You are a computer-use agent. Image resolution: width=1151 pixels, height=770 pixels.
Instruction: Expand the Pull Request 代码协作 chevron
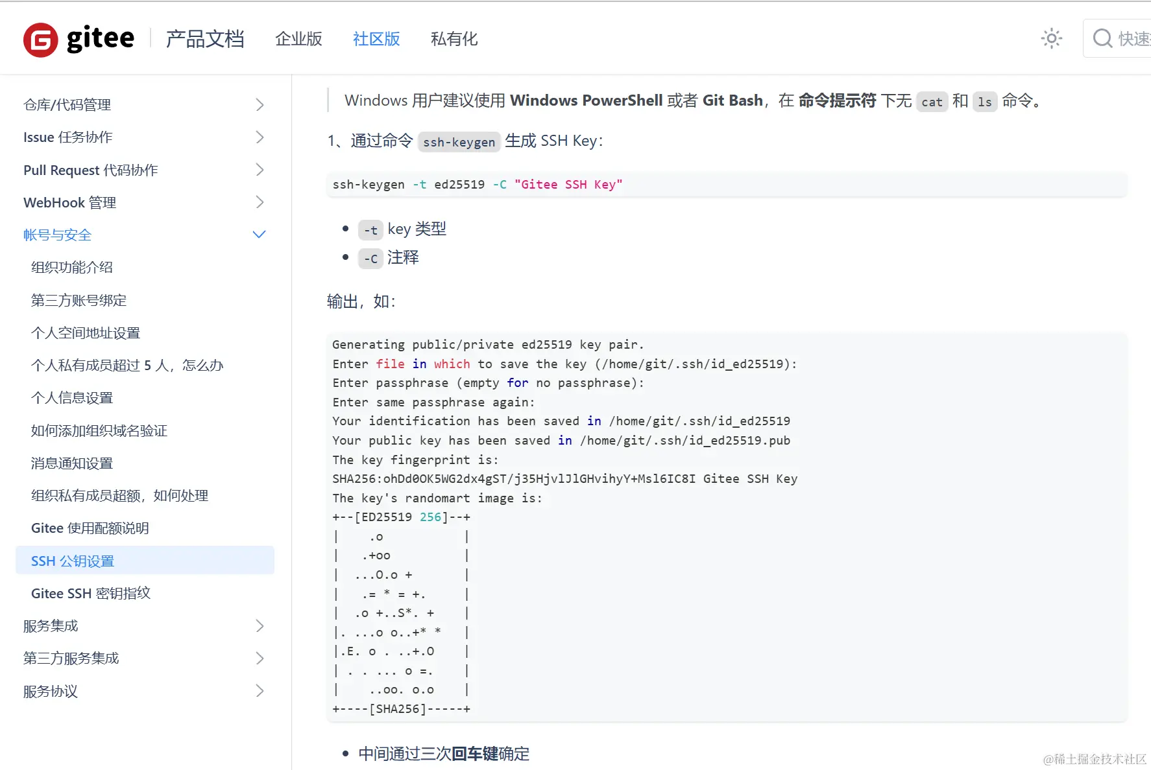coord(260,170)
